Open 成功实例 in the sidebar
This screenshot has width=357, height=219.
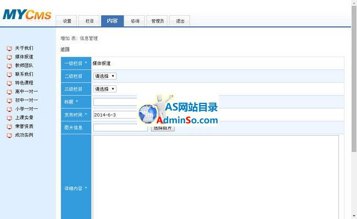[x=24, y=135]
